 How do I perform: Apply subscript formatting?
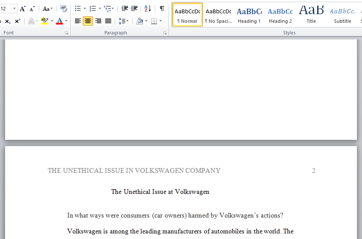pos(8,21)
